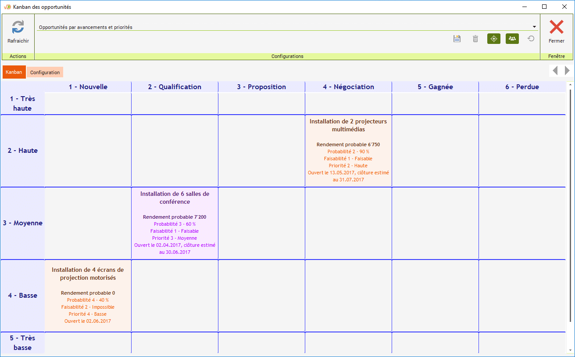This screenshot has width=575, height=357.
Task: Maximize the Kanban des opportunités window
Action: point(544,7)
